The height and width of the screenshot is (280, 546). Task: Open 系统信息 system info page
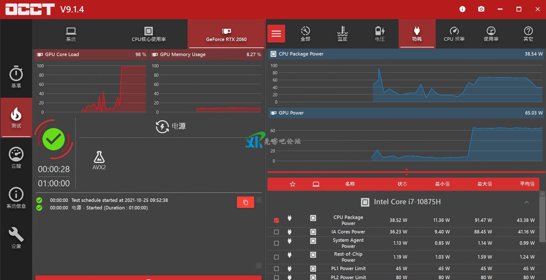point(16,198)
